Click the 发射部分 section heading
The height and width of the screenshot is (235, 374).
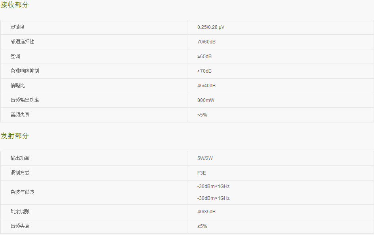click(15, 136)
